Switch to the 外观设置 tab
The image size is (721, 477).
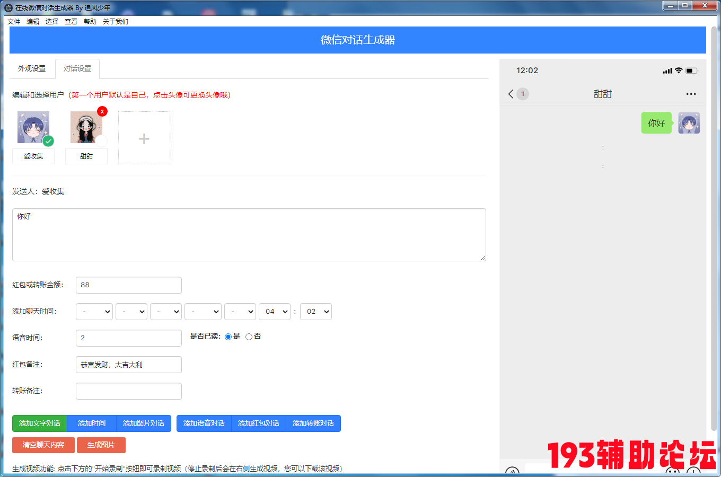pyautogui.click(x=32, y=68)
